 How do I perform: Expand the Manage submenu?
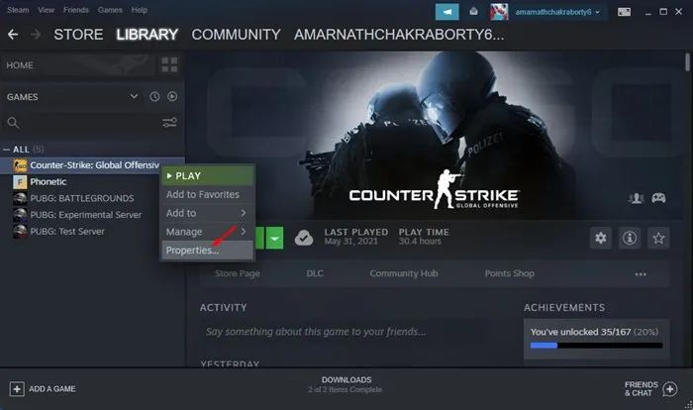(x=207, y=232)
